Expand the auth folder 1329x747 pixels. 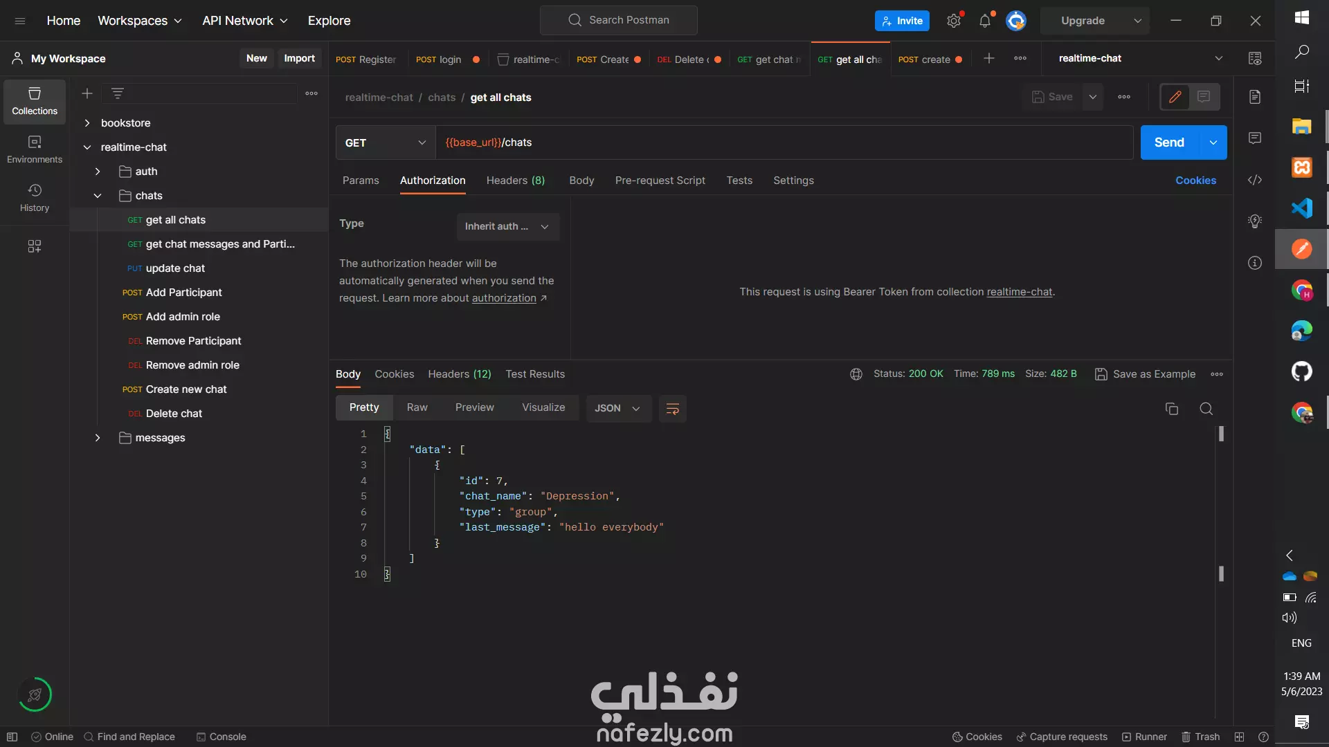pyautogui.click(x=98, y=172)
